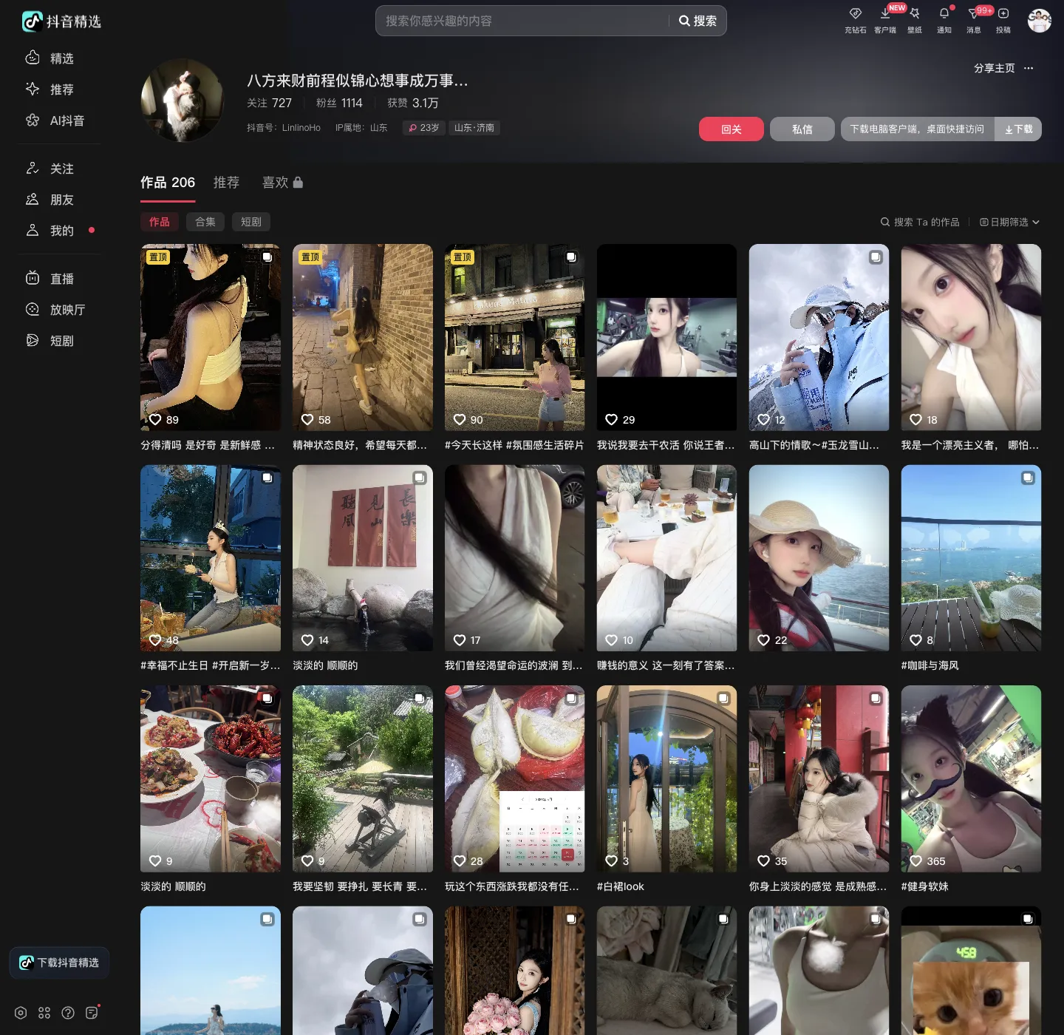This screenshot has height=1035, width=1064.
Task: Open the three-dot more menu beside 分享主页
Action: pyautogui.click(x=1029, y=68)
